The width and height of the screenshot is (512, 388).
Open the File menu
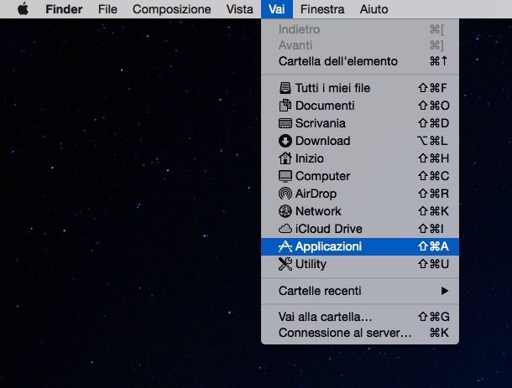point(107,9)
